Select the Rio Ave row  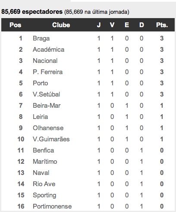point(88,184)
